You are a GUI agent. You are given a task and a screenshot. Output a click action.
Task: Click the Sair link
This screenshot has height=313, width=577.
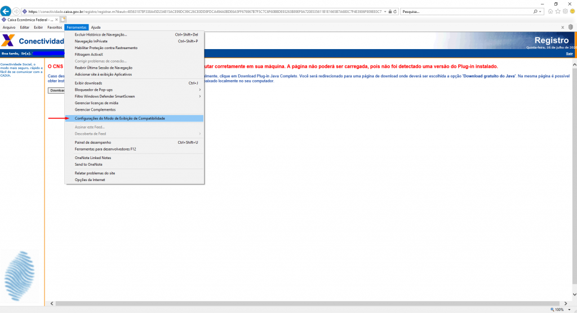569,54
